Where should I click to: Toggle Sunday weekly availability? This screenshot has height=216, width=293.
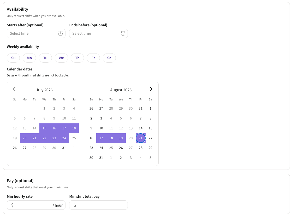(13, 58)
